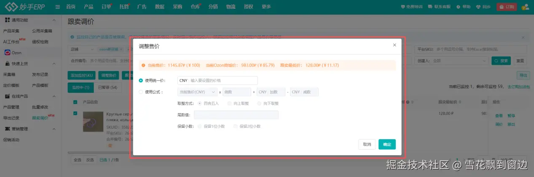
Task: Collapse the 通用功能 sidebar section
Action: click(54, 20)
